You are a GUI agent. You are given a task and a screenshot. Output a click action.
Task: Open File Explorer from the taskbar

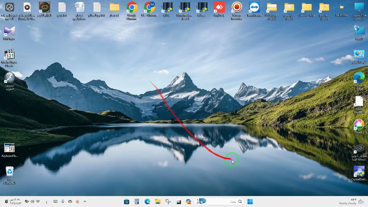click(x=158, y=202)
